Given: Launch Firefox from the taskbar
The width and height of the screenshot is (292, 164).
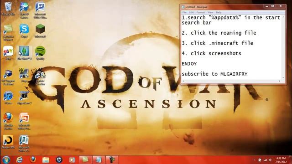Looking at the screenshot, I should (32, 160).
